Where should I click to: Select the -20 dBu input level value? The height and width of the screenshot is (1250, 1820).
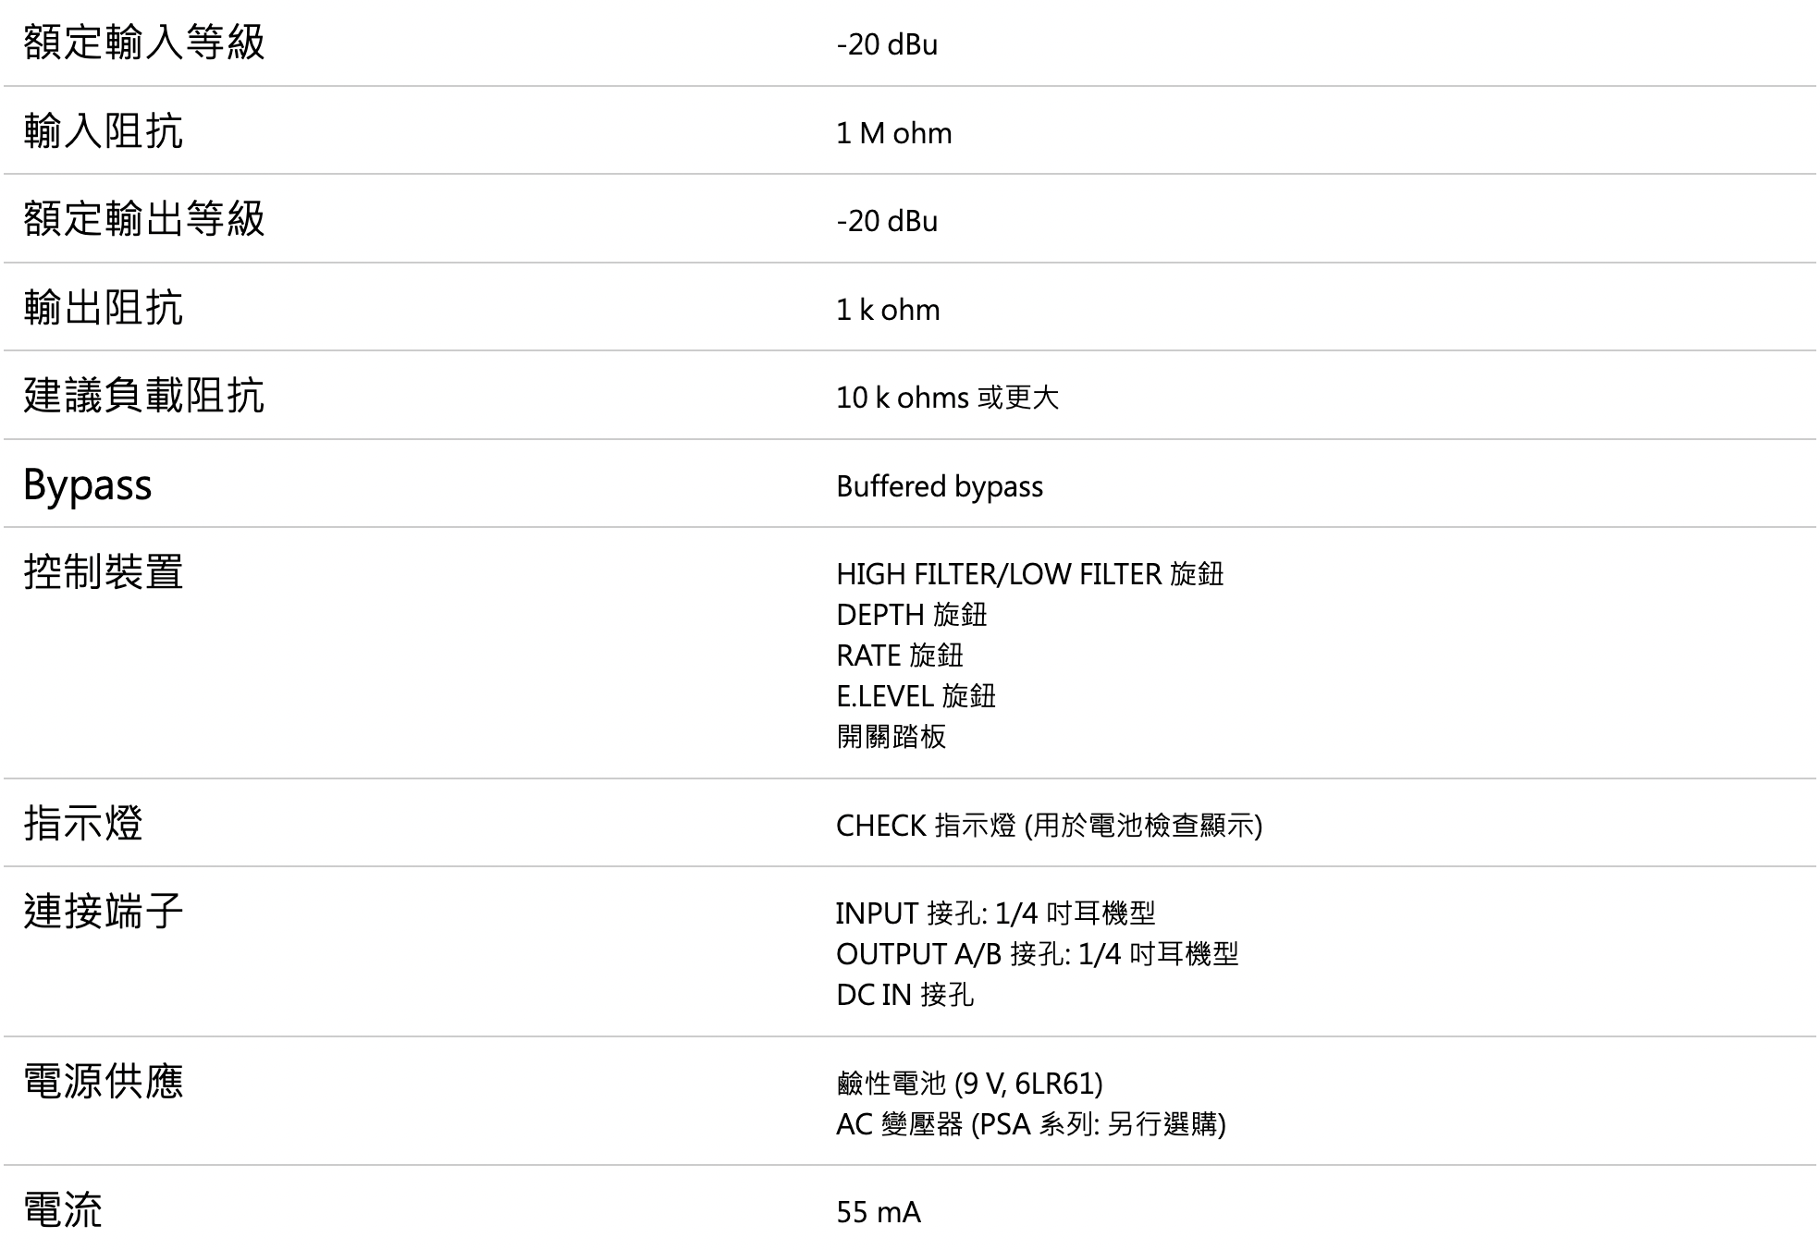pos(887,44)
